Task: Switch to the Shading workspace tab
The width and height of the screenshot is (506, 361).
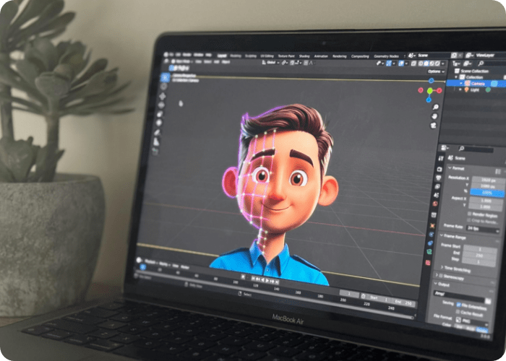Action: coord(304,56)
